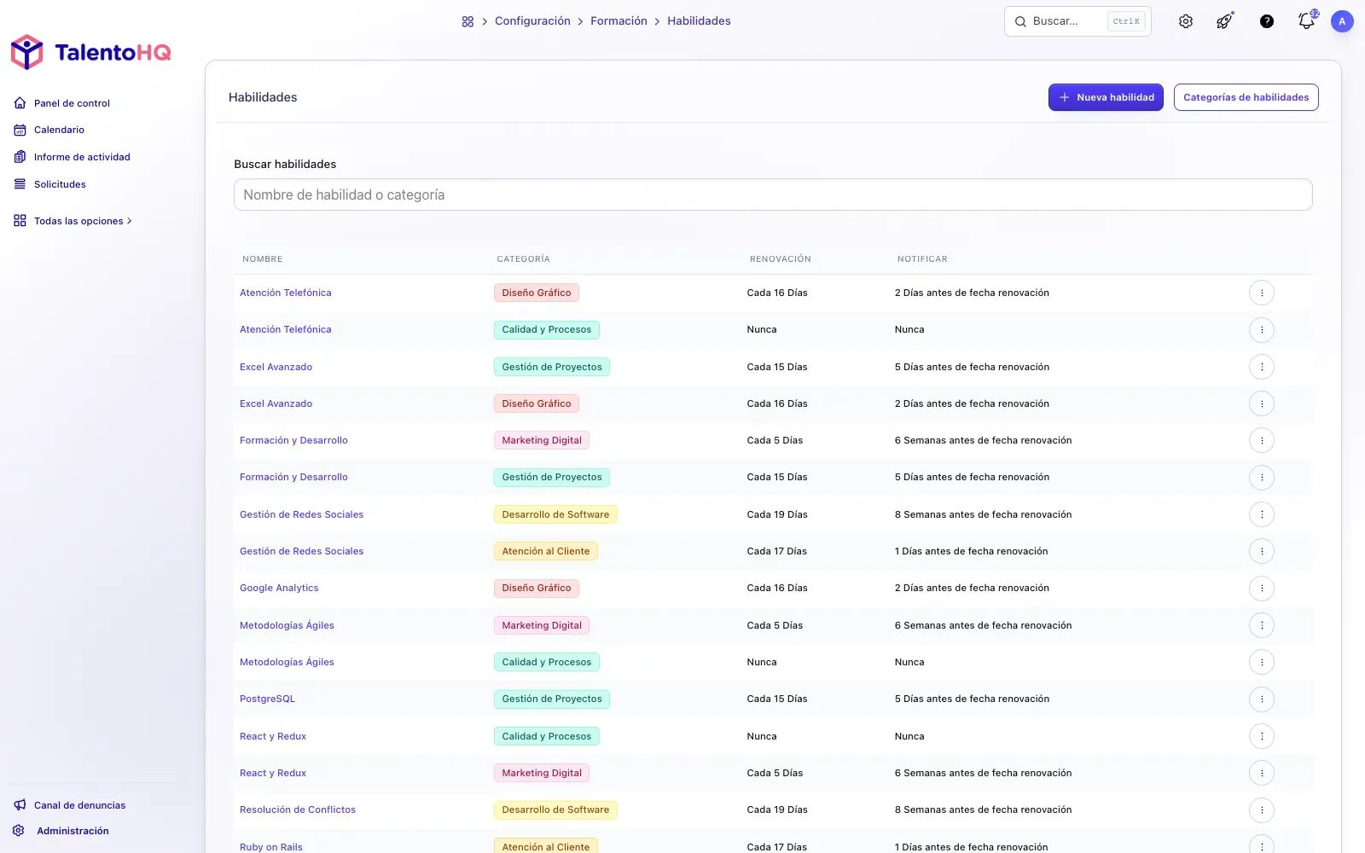This screenshot has height=853, width=1365.
Task: Click Nueva habilidad button
Action: (1106, 97)
